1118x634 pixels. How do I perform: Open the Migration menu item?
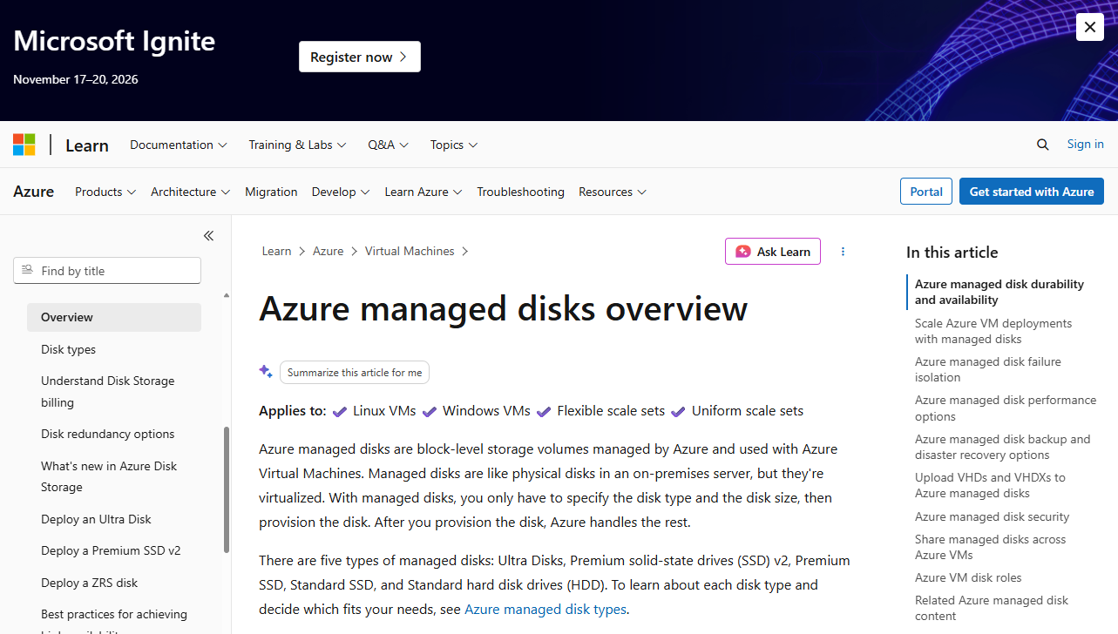(x=271, y=192)
